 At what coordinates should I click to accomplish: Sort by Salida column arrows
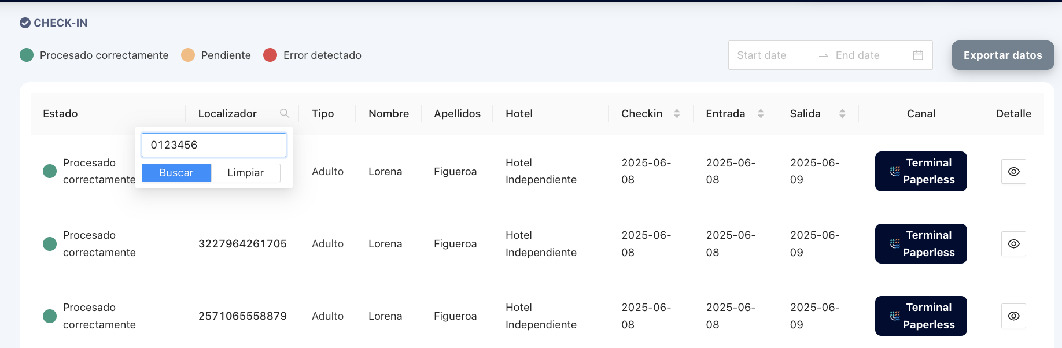pyautogui.click(x=842, y=114)
